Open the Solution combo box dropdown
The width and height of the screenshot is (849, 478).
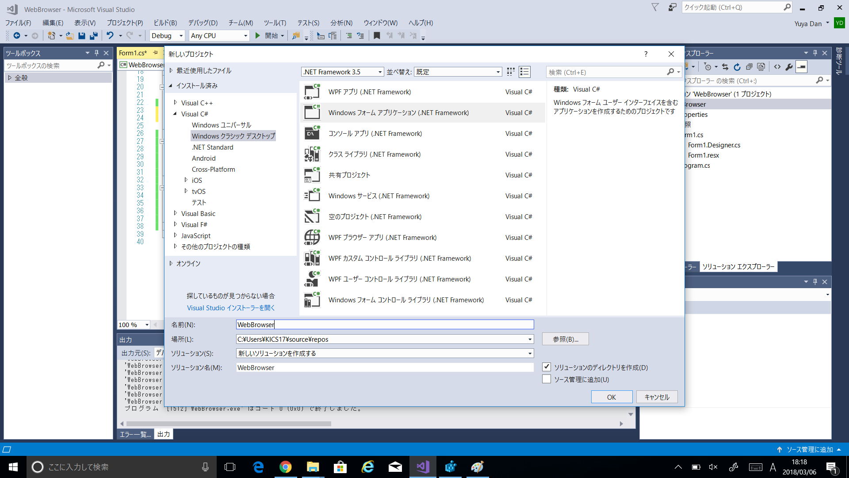tap(530, 353)
